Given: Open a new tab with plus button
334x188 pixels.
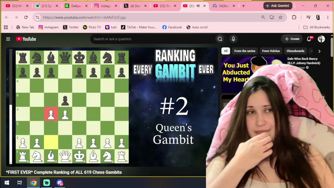Looking at the screenshot, I should (243, 6).
